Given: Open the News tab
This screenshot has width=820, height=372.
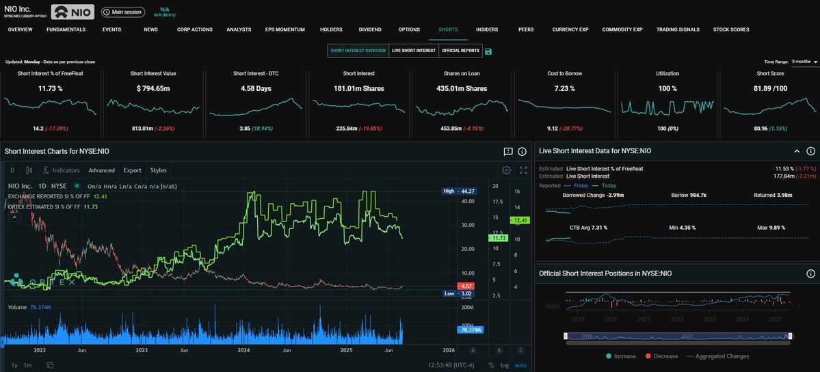Looking at the screenshot, I should 150,30.
